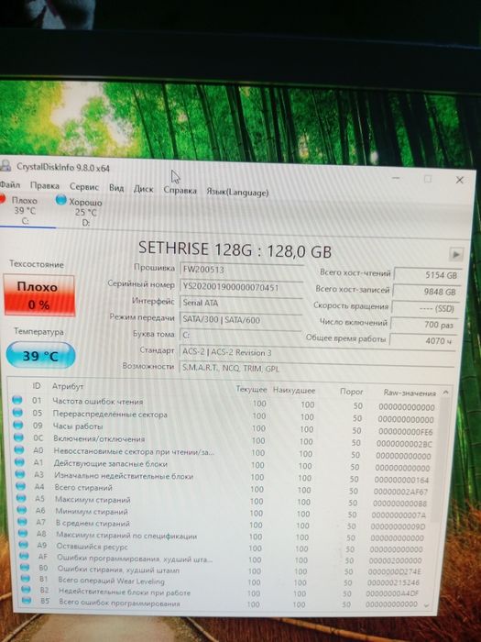Click the total host writes value 9848 GB

tap(426, 292)
